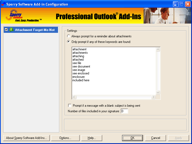Screen dimensions: 192x144
Task: Confirm settings with OK button
Action: tap(132, 138)
